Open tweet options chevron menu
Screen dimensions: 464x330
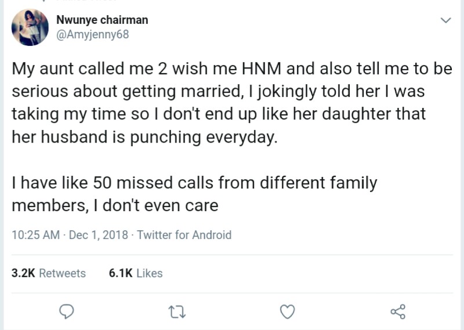coord(445,20)
